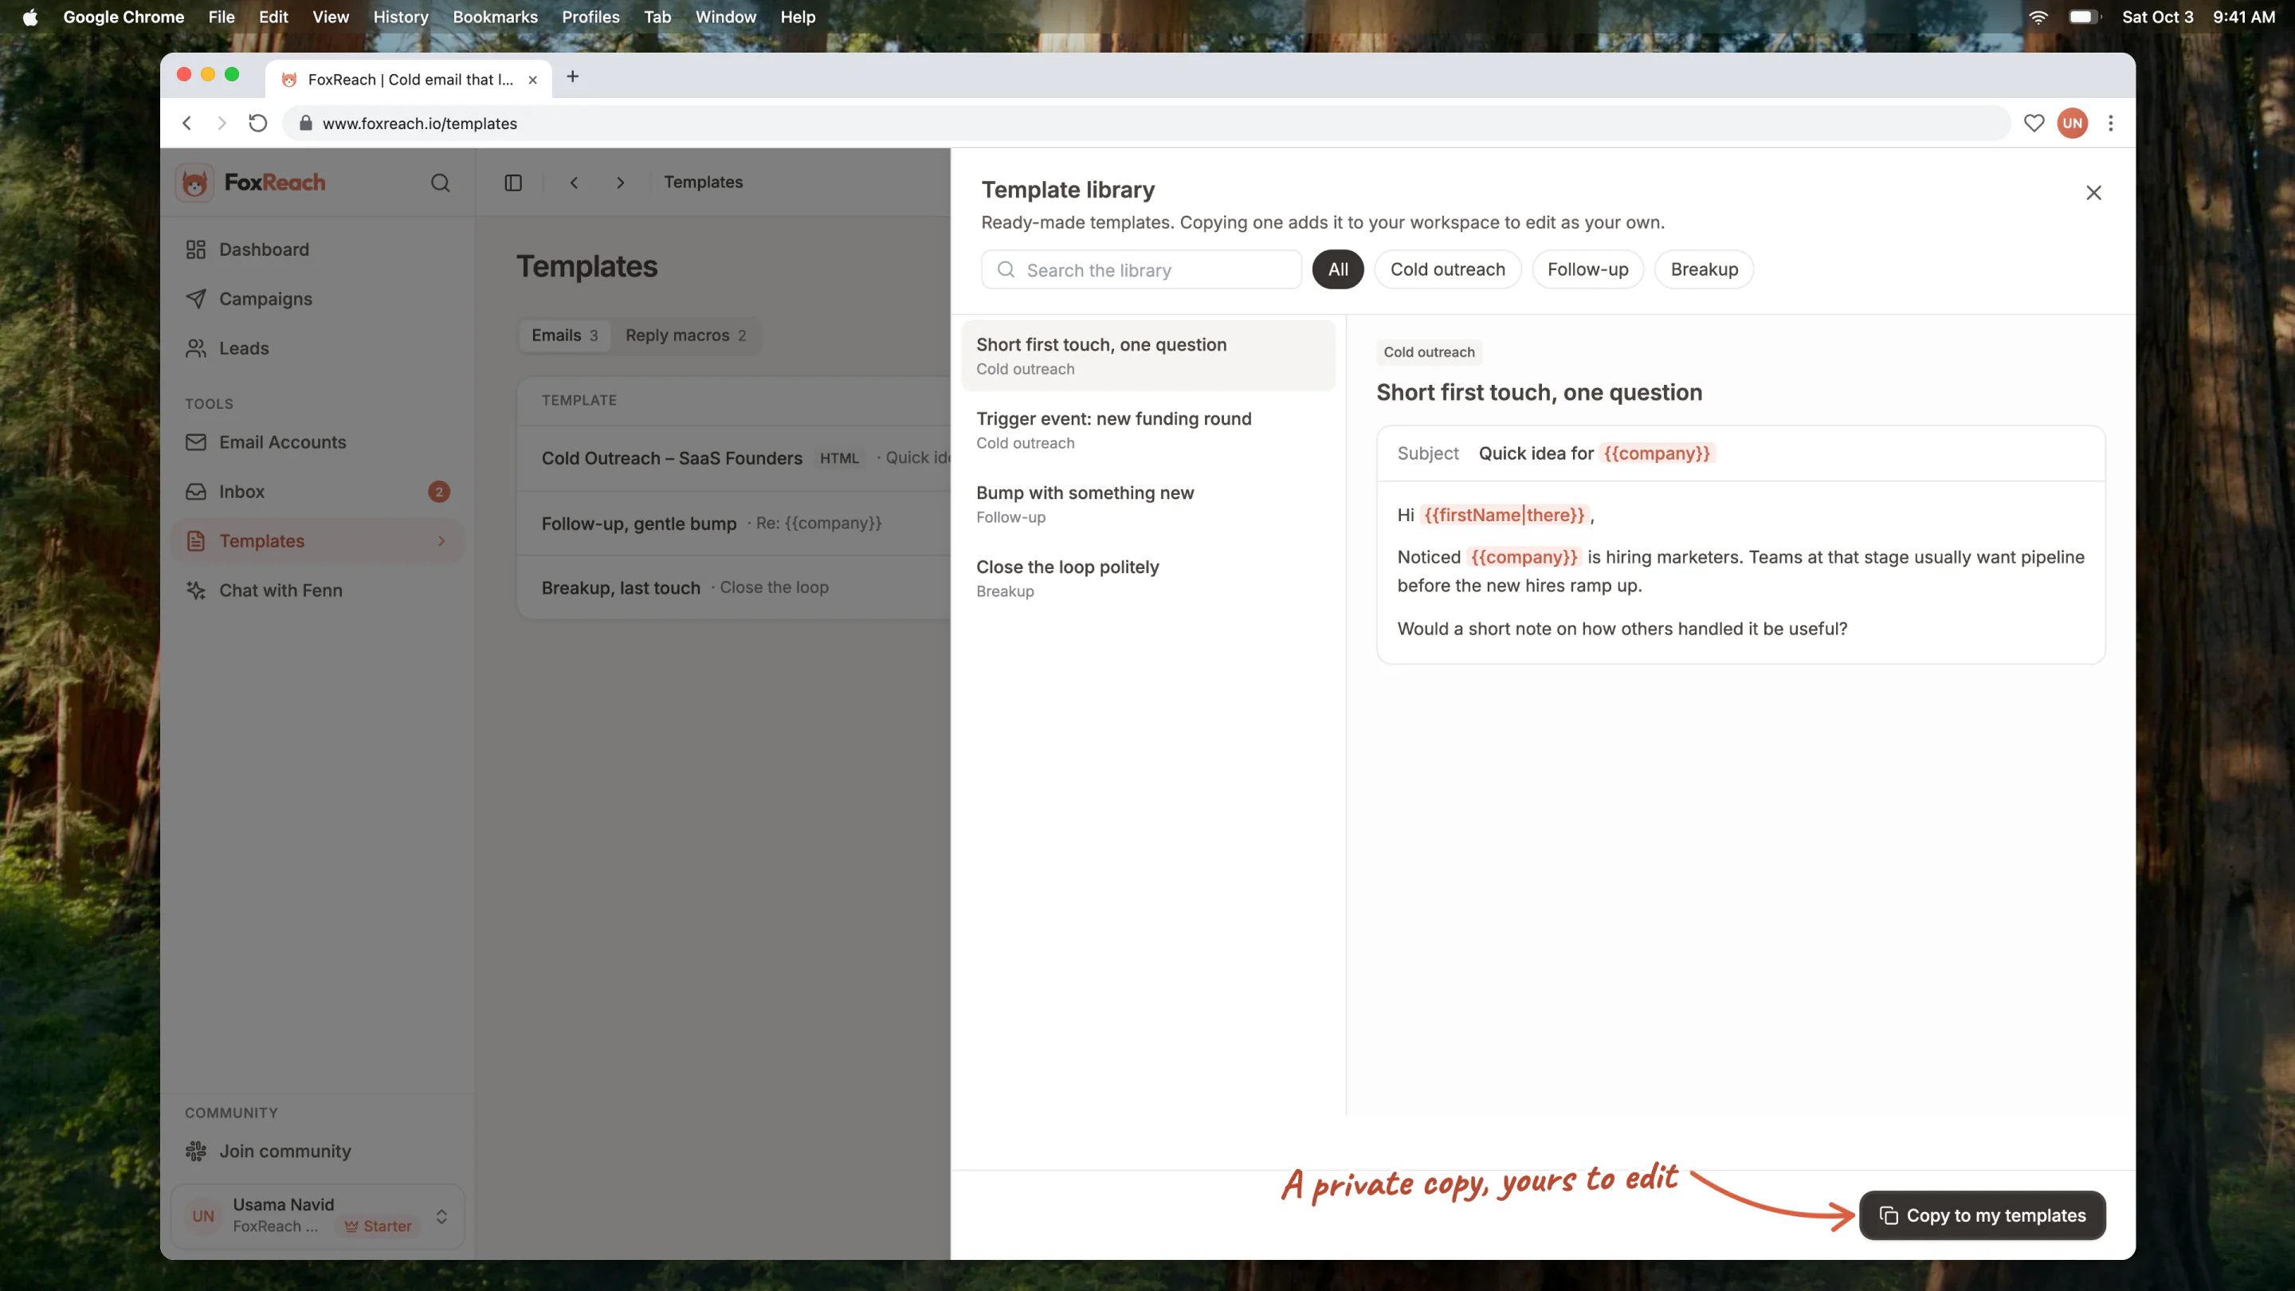The width and height of the screenshot is (2295, 1291).
Task: Open Cold Outreach – SaaS Founders template row
Action: tap(734, 458)
